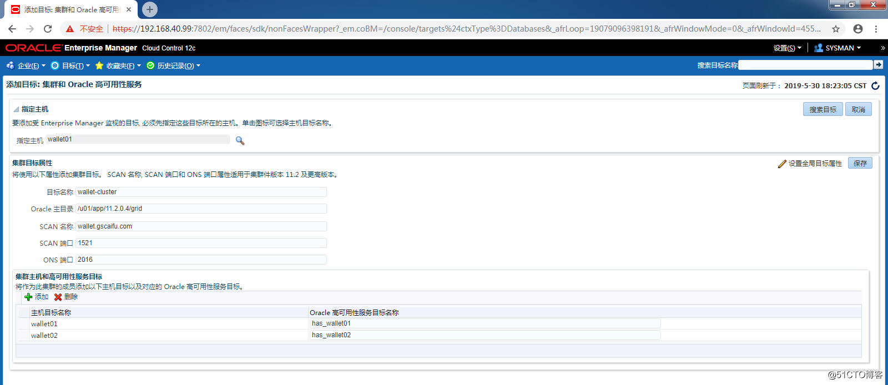Open the SYSMAN user dropdown

pos(843,48)
